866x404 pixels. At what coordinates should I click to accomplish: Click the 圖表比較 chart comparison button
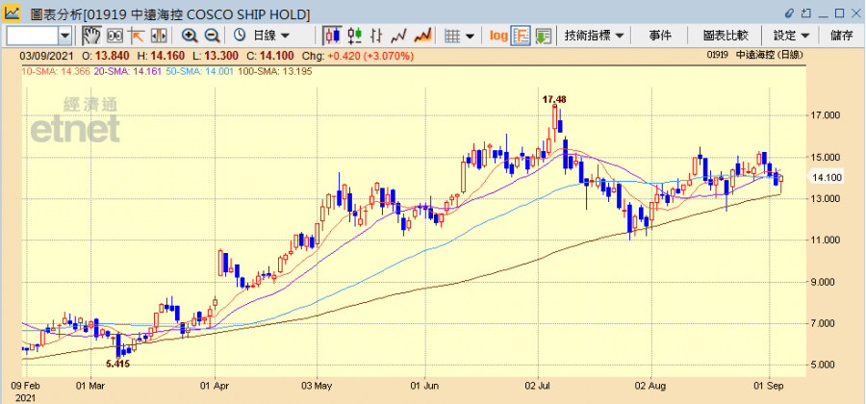point(726,36)
